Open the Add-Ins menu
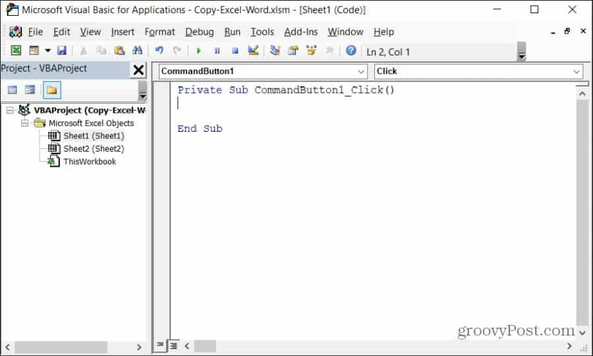This screenshot has height=356, width=593. tap(300, 32)
